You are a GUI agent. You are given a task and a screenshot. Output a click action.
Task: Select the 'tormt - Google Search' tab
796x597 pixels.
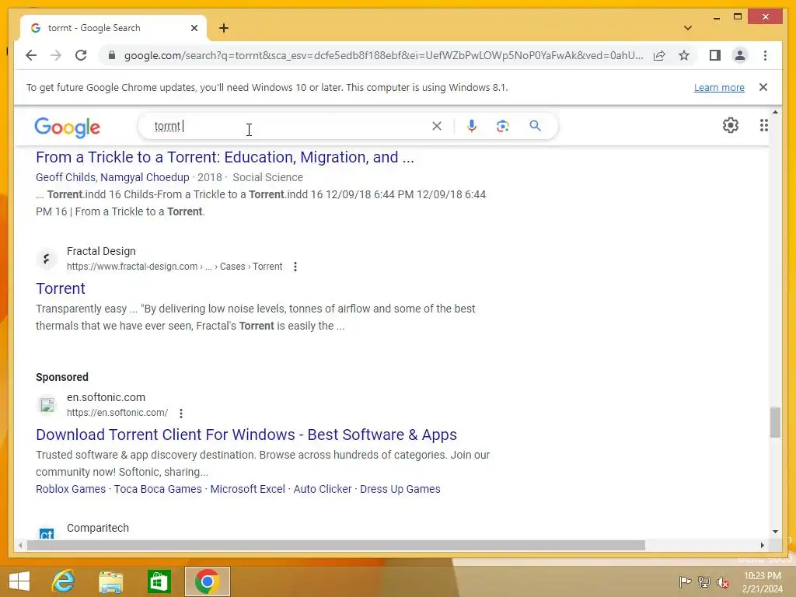tap(113, 28)
